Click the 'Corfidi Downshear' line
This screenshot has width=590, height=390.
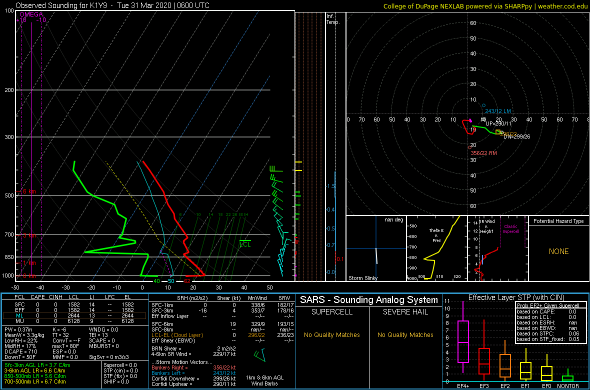click(x=193, y=378)
